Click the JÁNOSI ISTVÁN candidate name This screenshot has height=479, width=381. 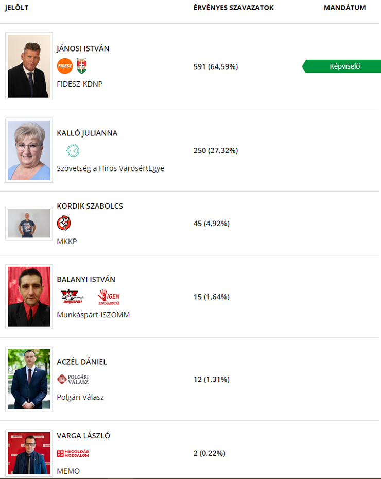coord(83,49)
